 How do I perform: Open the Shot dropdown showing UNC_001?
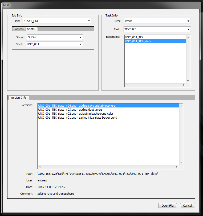click(54, 44)
